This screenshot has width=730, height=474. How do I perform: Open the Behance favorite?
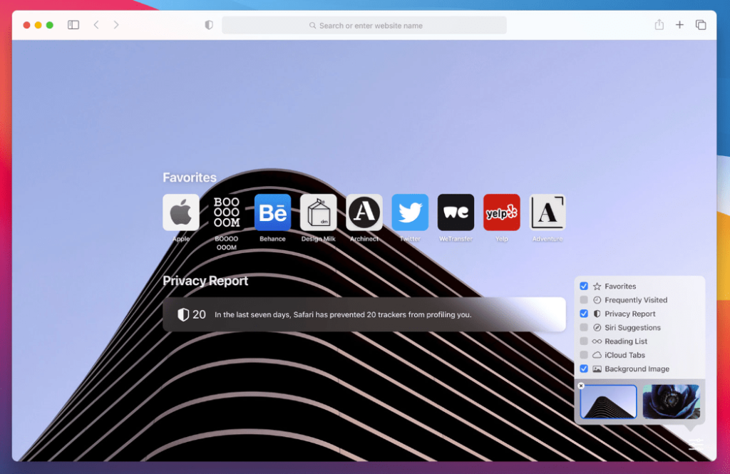(272, 212)
